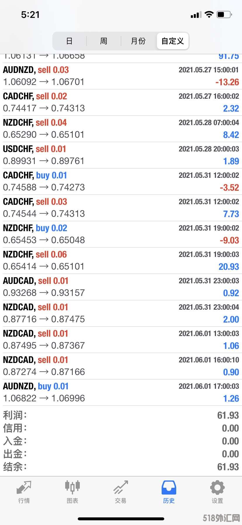
Task: Switch to the 周 week segment
Action: click(104, 41)
